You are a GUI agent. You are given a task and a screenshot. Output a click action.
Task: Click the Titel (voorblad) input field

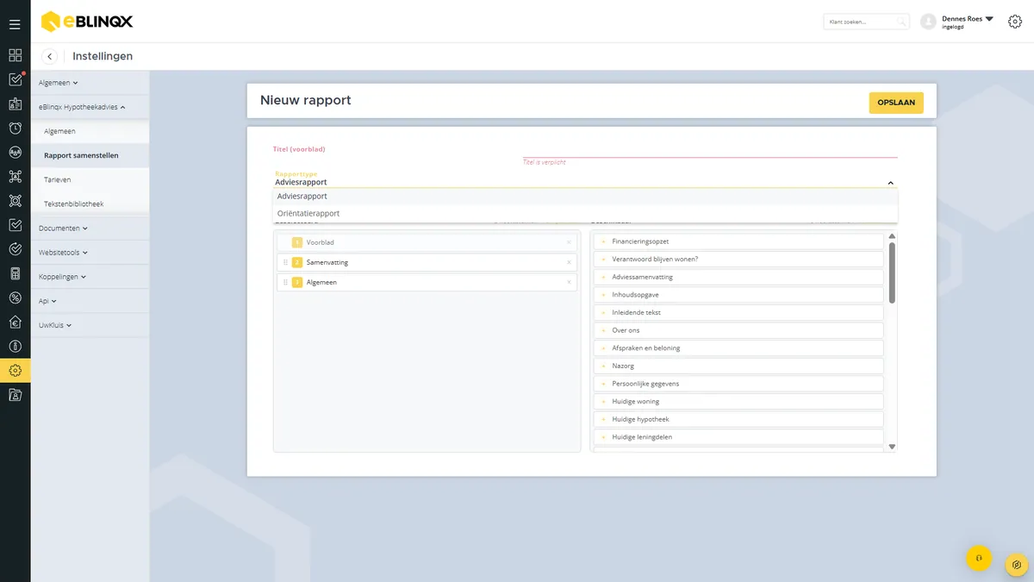(x=585, y=150)
